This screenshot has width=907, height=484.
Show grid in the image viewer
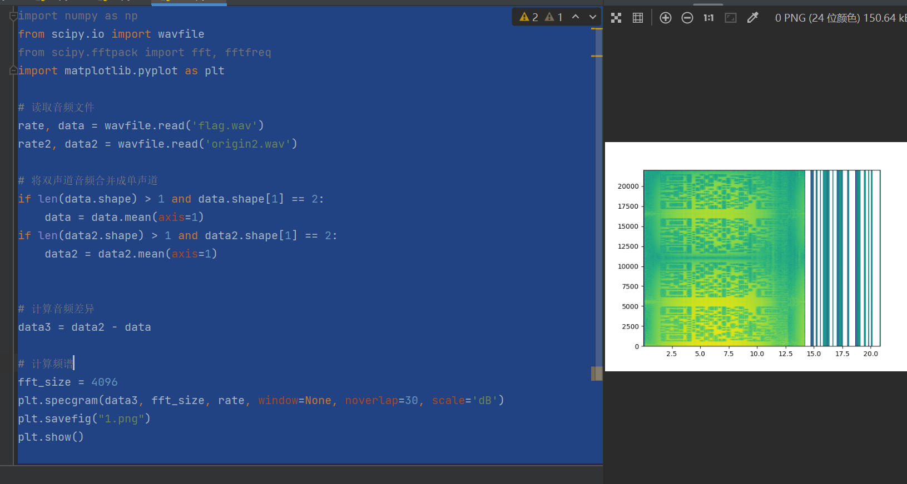click(638, 18)
